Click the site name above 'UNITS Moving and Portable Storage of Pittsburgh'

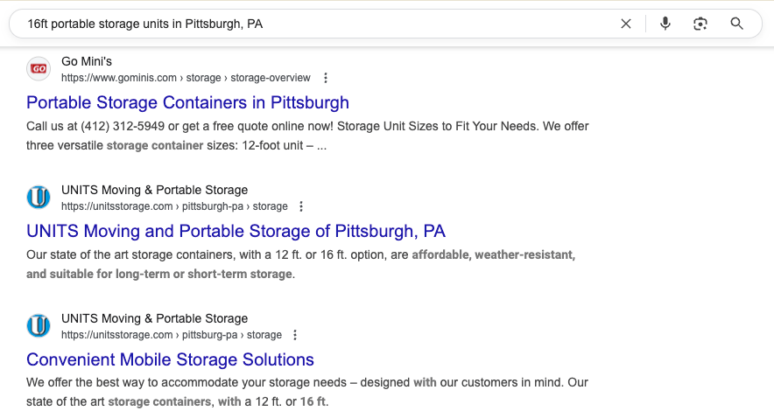pos(154,190)
